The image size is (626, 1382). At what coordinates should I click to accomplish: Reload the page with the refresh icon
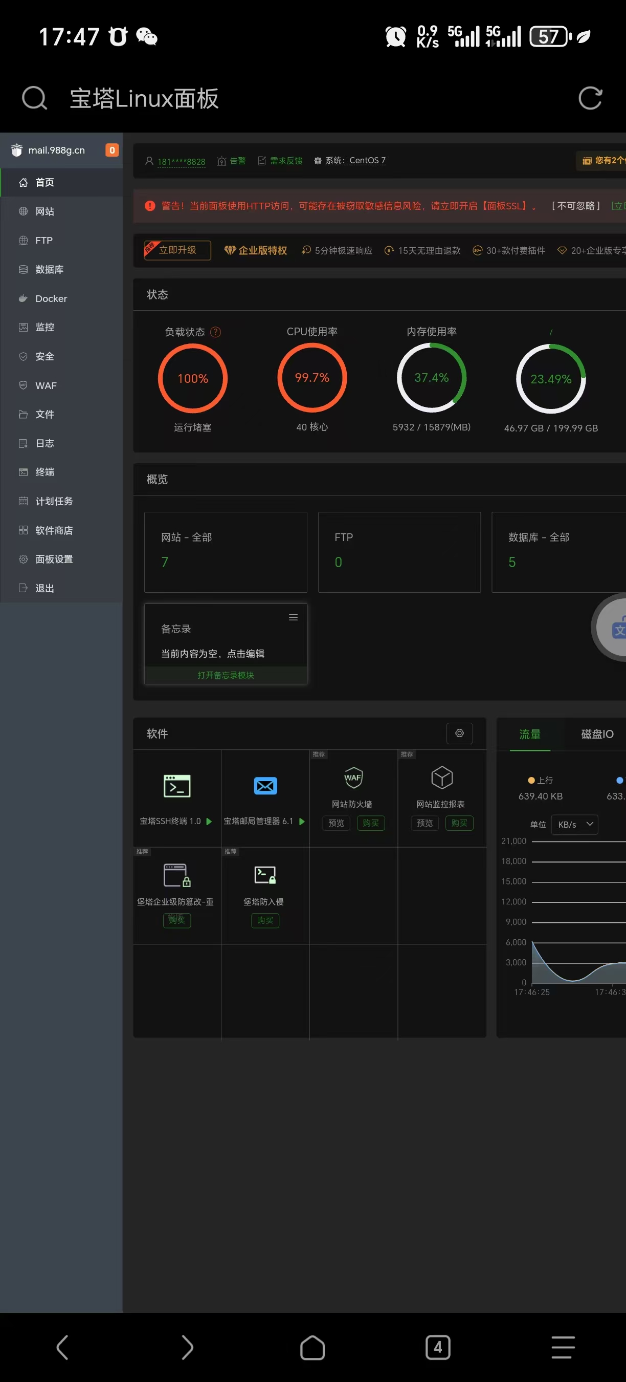[590, 98]
